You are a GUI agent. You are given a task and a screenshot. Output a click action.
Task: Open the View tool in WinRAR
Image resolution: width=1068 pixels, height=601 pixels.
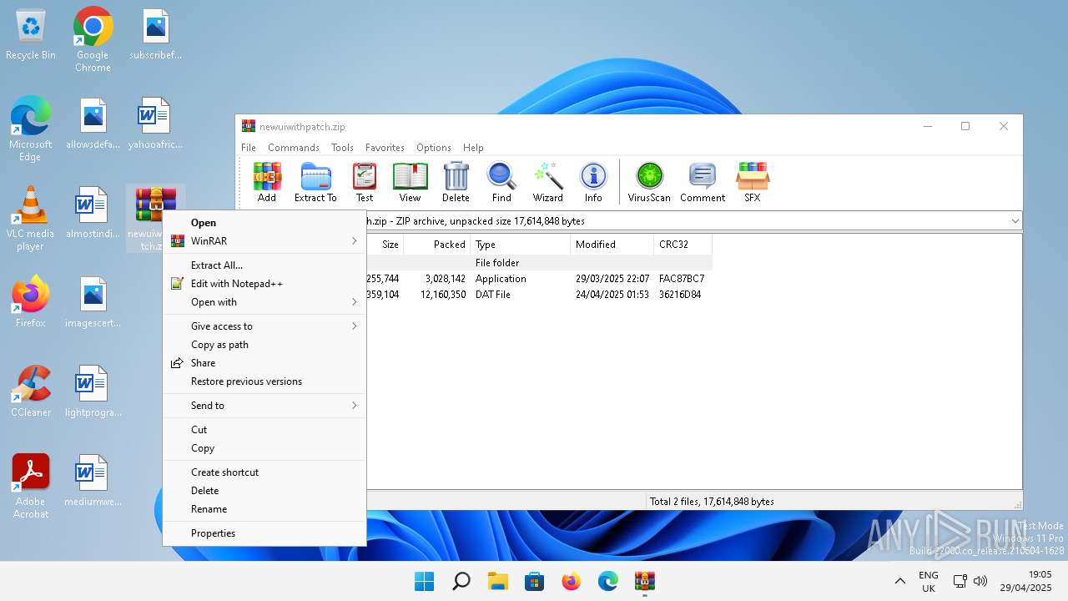[410, 182]
